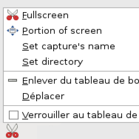Click empty panel area beside the scissors applet
Image resolution: width=139 pixels, height=139 pixels.
tap(81, 131)
